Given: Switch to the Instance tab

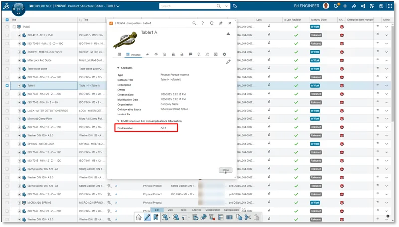Looking at the screenshot, I should [x=133, y=54].
